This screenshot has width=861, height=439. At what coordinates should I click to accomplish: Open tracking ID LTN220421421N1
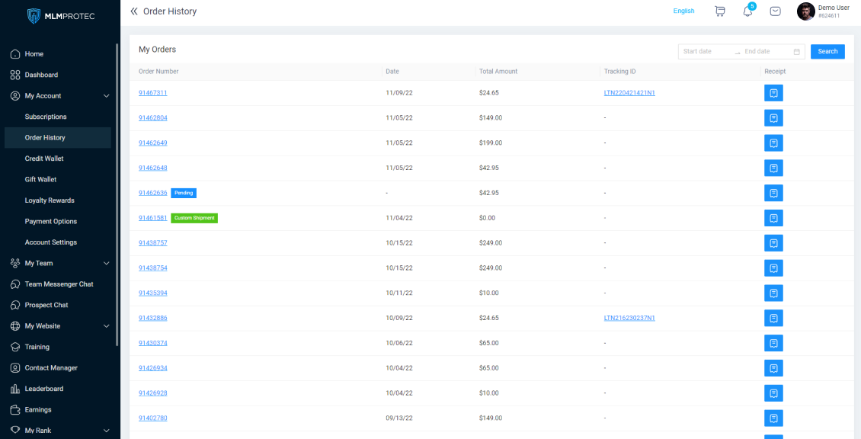[629, 93]
